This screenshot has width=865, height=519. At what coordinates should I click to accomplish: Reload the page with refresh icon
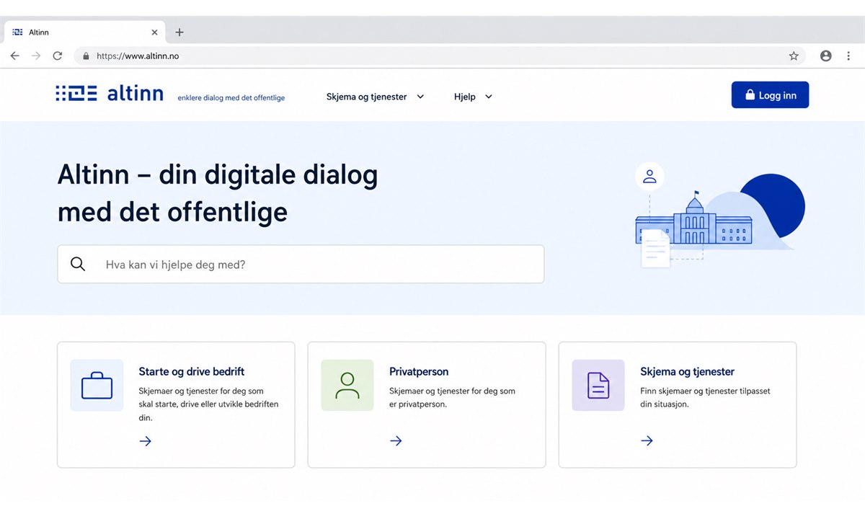58,56
